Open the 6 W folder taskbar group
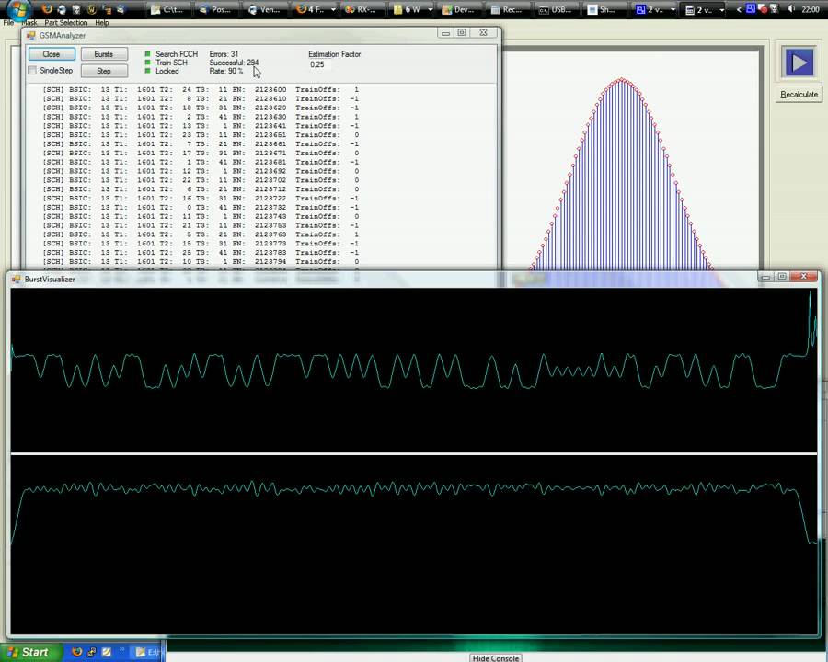The height and width of the screenshot is (662, 828). click(412, 9)
